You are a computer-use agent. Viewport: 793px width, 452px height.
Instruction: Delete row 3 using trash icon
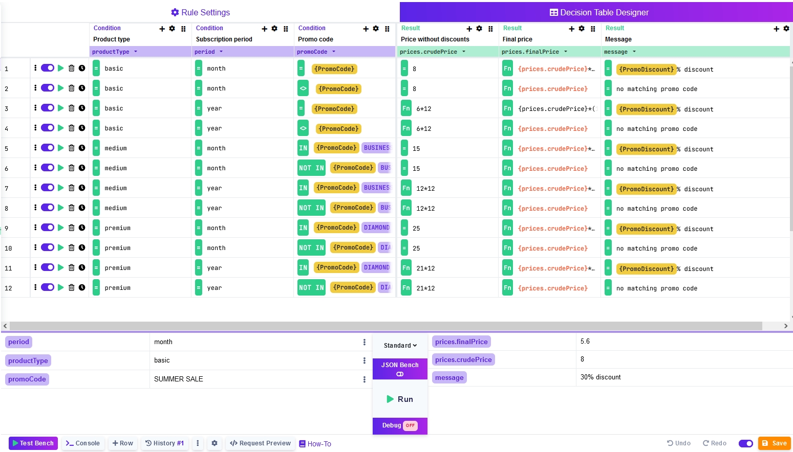click(72, 108)
